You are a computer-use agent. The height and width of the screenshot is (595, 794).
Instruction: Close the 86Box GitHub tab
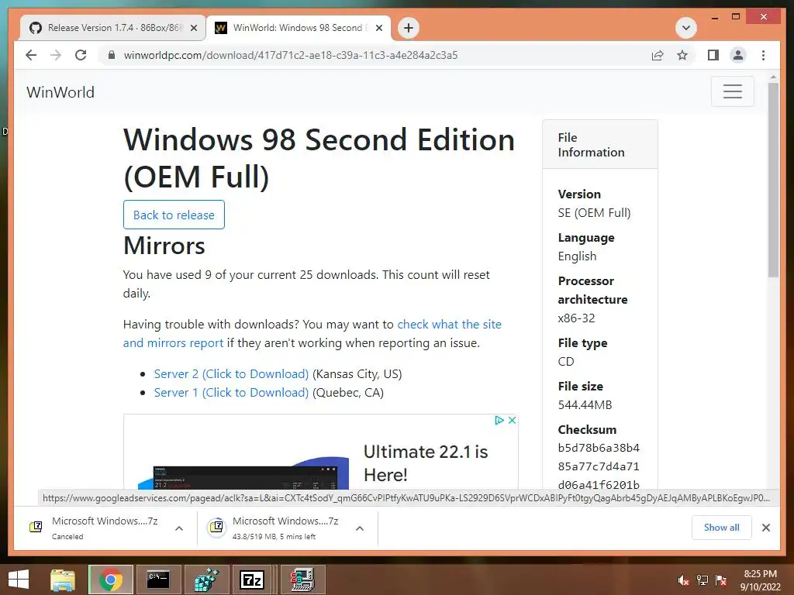click(193, 29)
